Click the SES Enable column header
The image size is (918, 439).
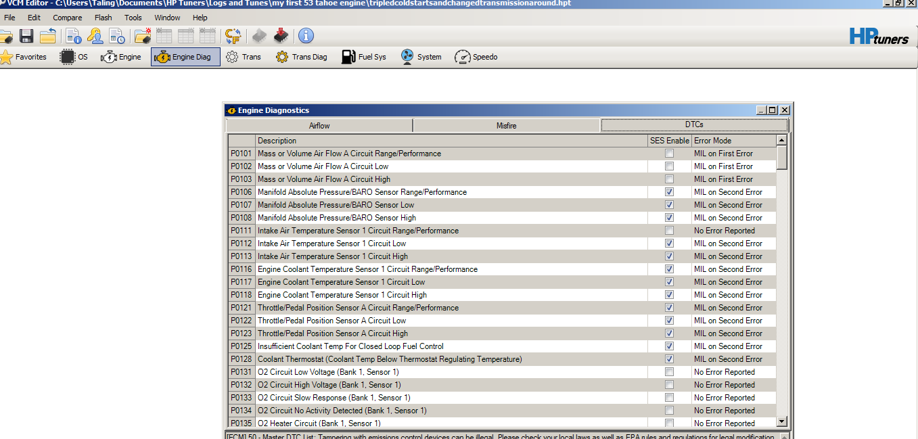[x=670, y=141]
